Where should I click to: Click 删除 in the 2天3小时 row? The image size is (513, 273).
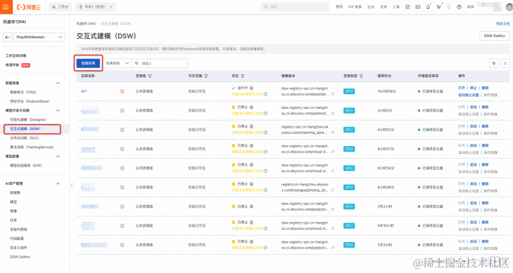tap(485, 241)
